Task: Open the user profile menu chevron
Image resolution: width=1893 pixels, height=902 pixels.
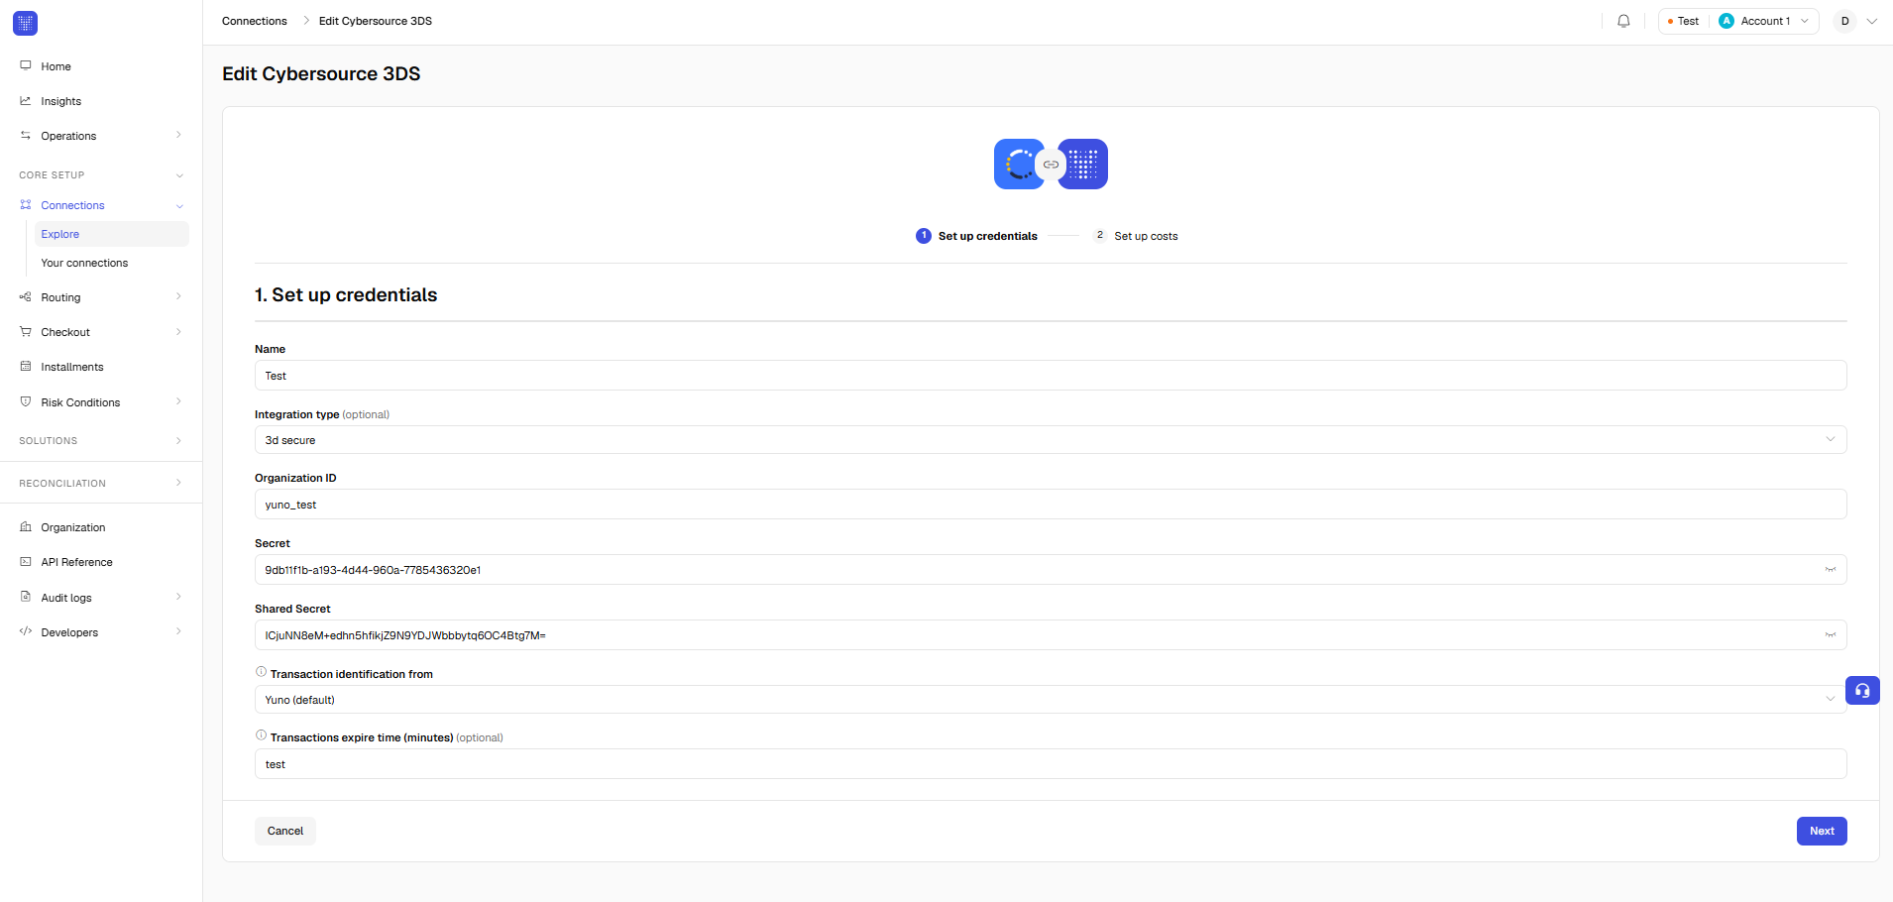Action: pos(1872,21)
